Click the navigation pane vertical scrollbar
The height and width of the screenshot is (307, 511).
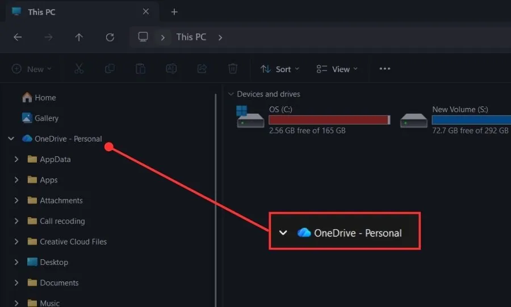click(216, 200)
